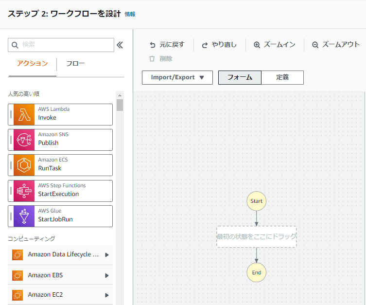The height and width of the screenshot is (305, 366).
Task: Click the コンピューティング heading
Action: (32, 239)
